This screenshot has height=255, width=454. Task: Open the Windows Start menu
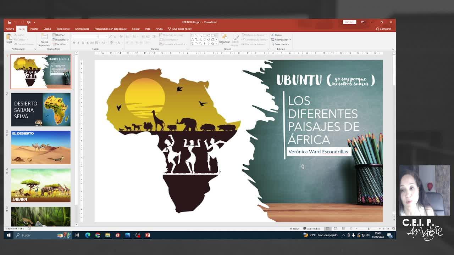pos(9,235)
